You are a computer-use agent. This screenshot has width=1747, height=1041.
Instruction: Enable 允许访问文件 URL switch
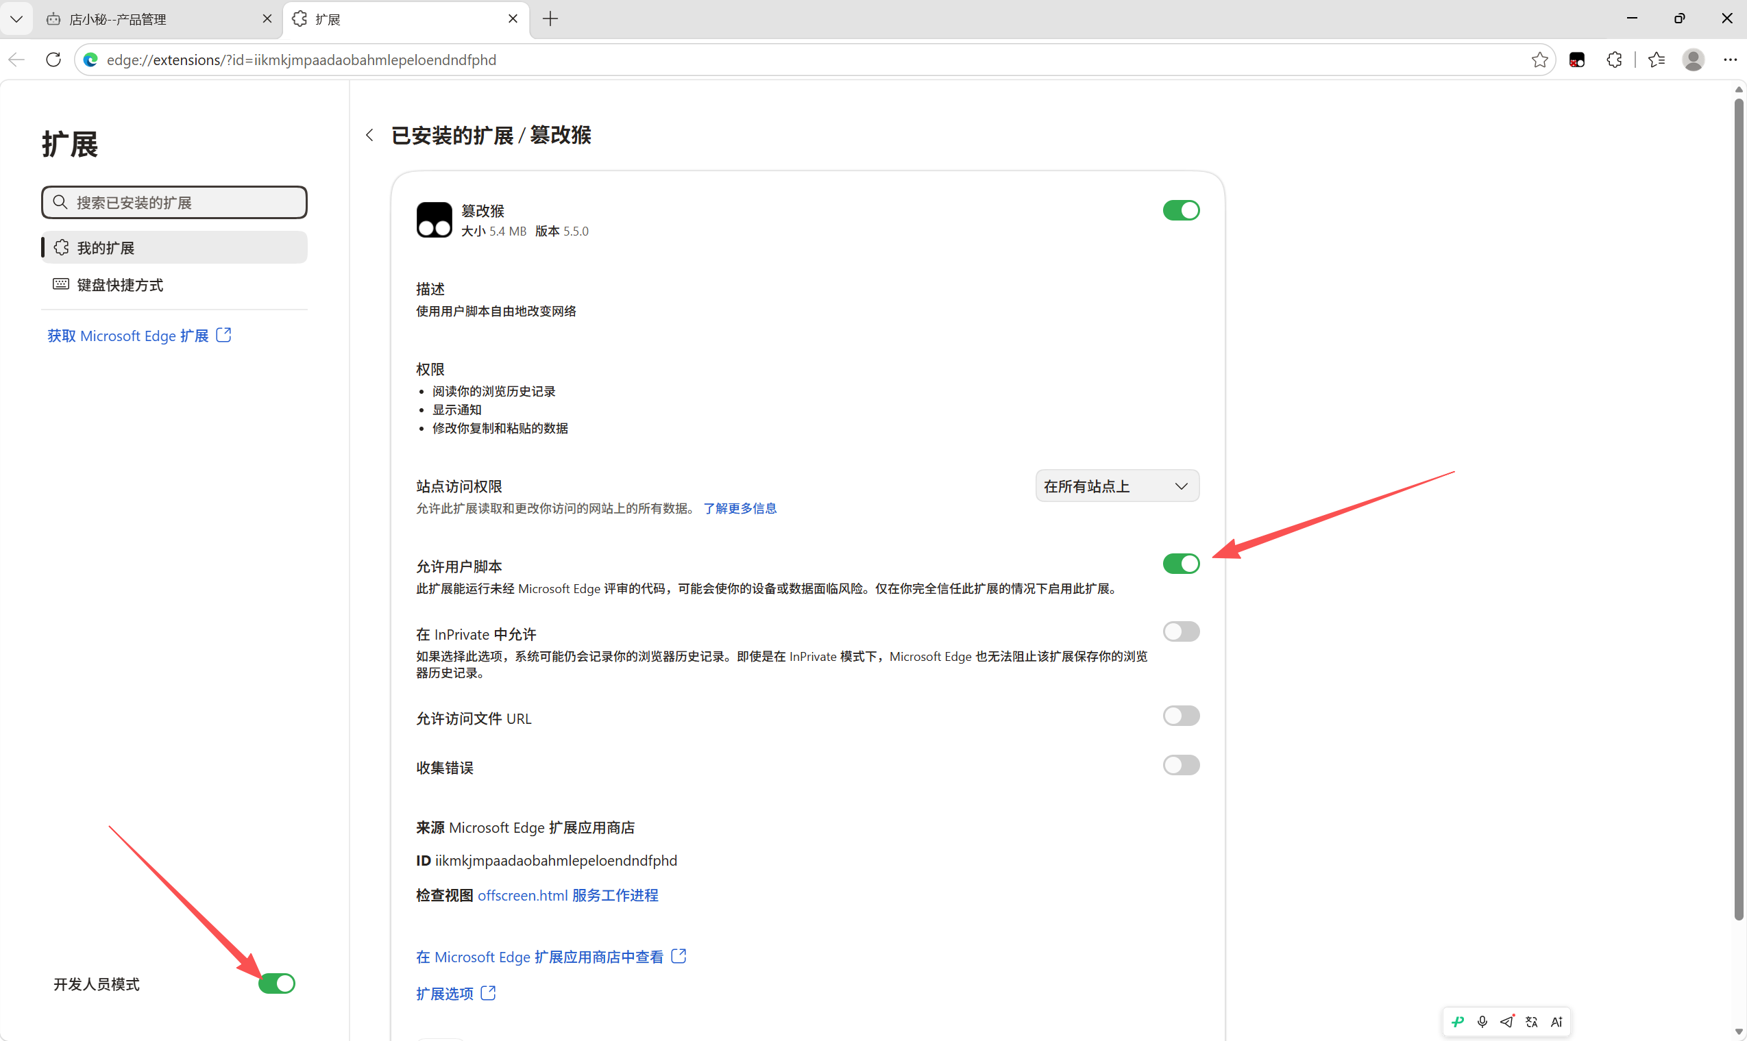pos(1181,716)
